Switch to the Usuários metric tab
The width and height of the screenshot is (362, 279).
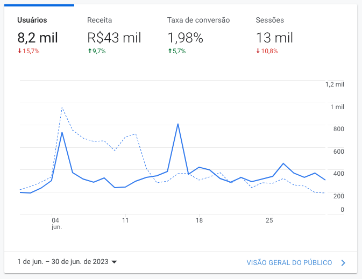tap(32, 20)
